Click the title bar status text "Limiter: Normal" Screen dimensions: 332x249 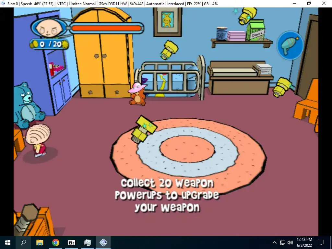(82, 4)
